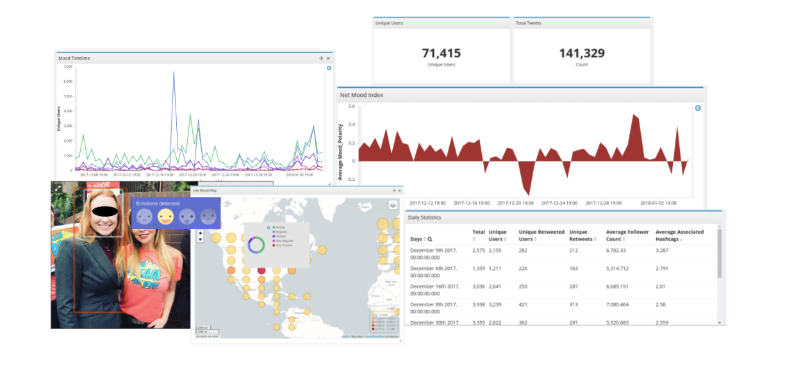The width and height of the screenshot is (785, 373).
Task: Click the move handle on Live Mood Map
Action: point(394,190)
